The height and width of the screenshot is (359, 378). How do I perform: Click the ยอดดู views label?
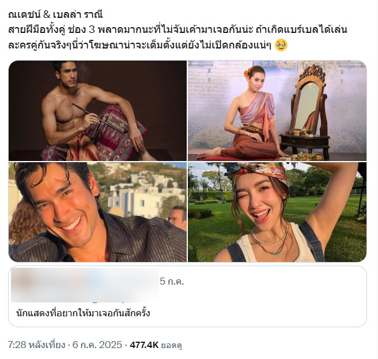171,345
